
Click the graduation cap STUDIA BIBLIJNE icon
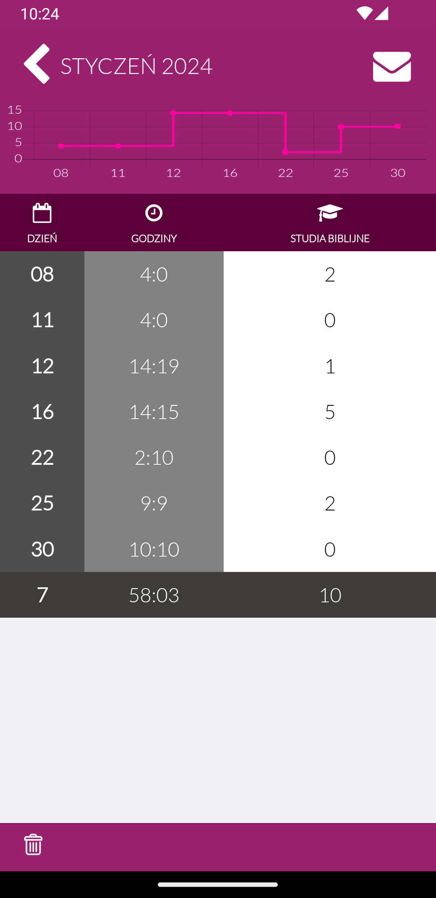[x=330, y=213]
